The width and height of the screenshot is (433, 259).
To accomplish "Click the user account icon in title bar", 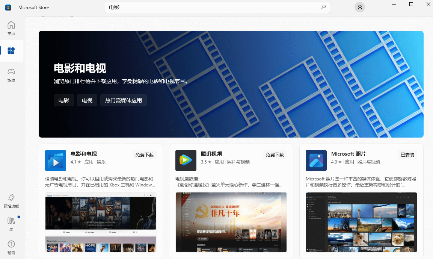I will click(359, 7).
